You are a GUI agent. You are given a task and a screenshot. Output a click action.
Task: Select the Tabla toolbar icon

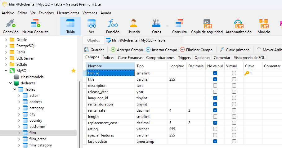tap(70, 23)
